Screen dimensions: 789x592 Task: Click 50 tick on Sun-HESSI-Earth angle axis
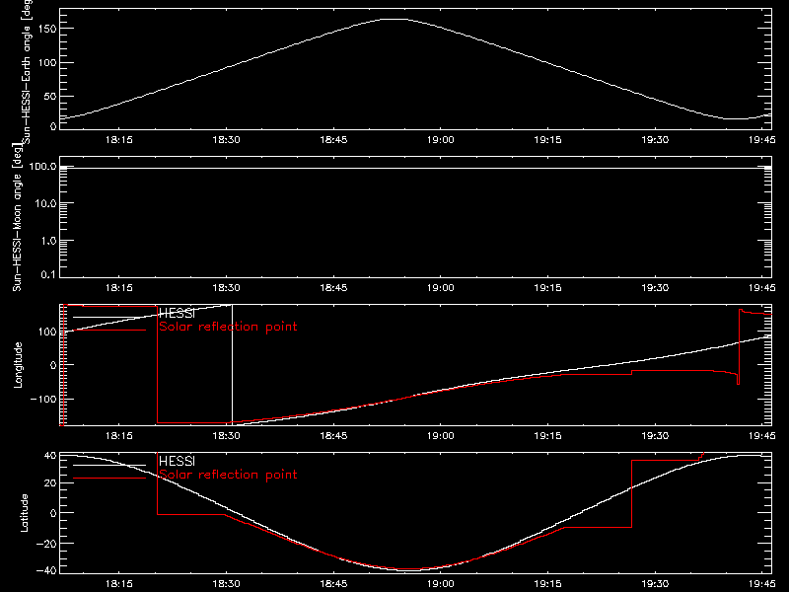50,96
